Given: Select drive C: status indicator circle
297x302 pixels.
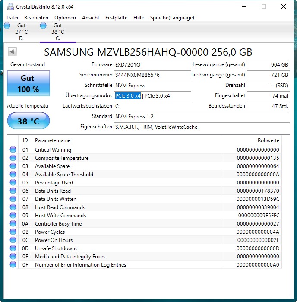Looking at the screenshot, I should [43, 25].
